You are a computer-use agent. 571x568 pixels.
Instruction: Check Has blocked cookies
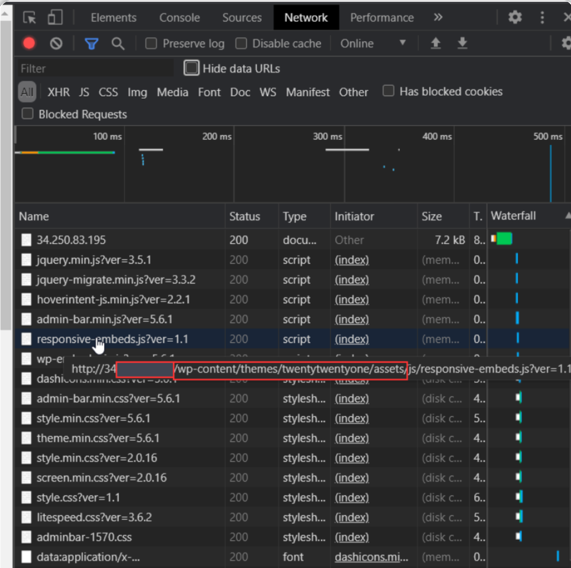pos(388,91)
